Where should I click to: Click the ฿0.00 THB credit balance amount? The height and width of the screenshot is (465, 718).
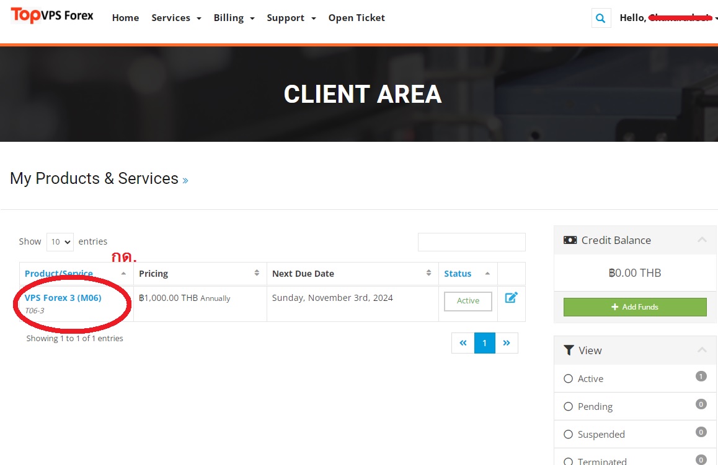635,273
